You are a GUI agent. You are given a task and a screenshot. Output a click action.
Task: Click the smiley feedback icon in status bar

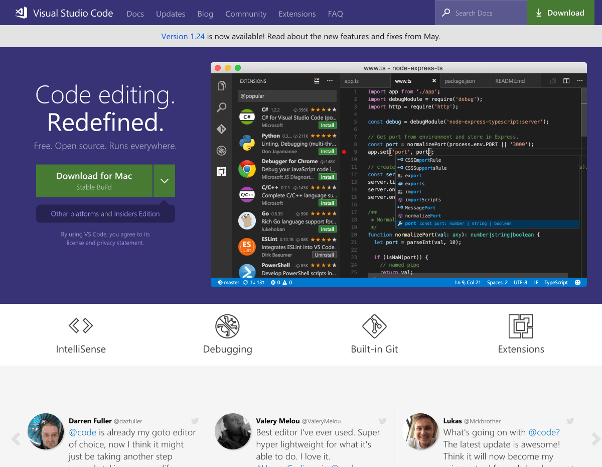(577, 282)
